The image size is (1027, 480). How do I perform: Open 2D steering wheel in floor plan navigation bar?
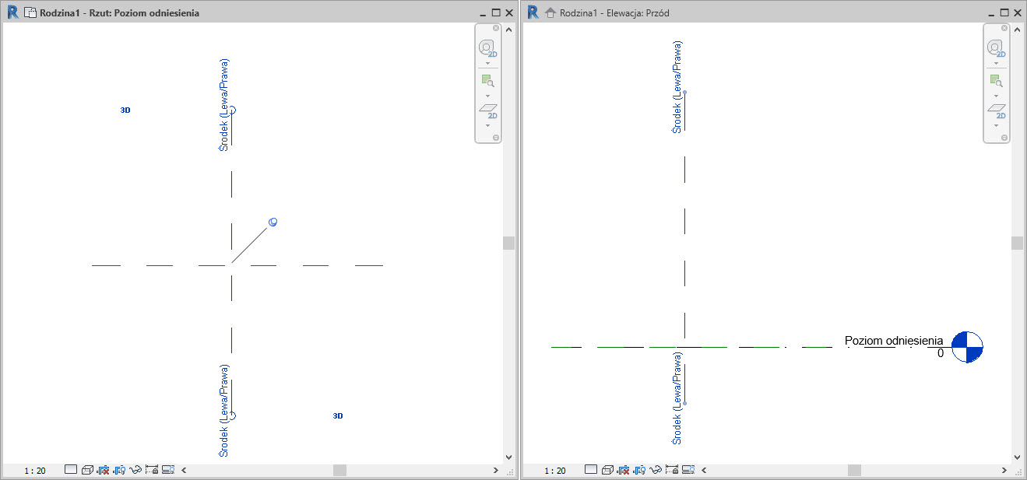coord(487,48)
